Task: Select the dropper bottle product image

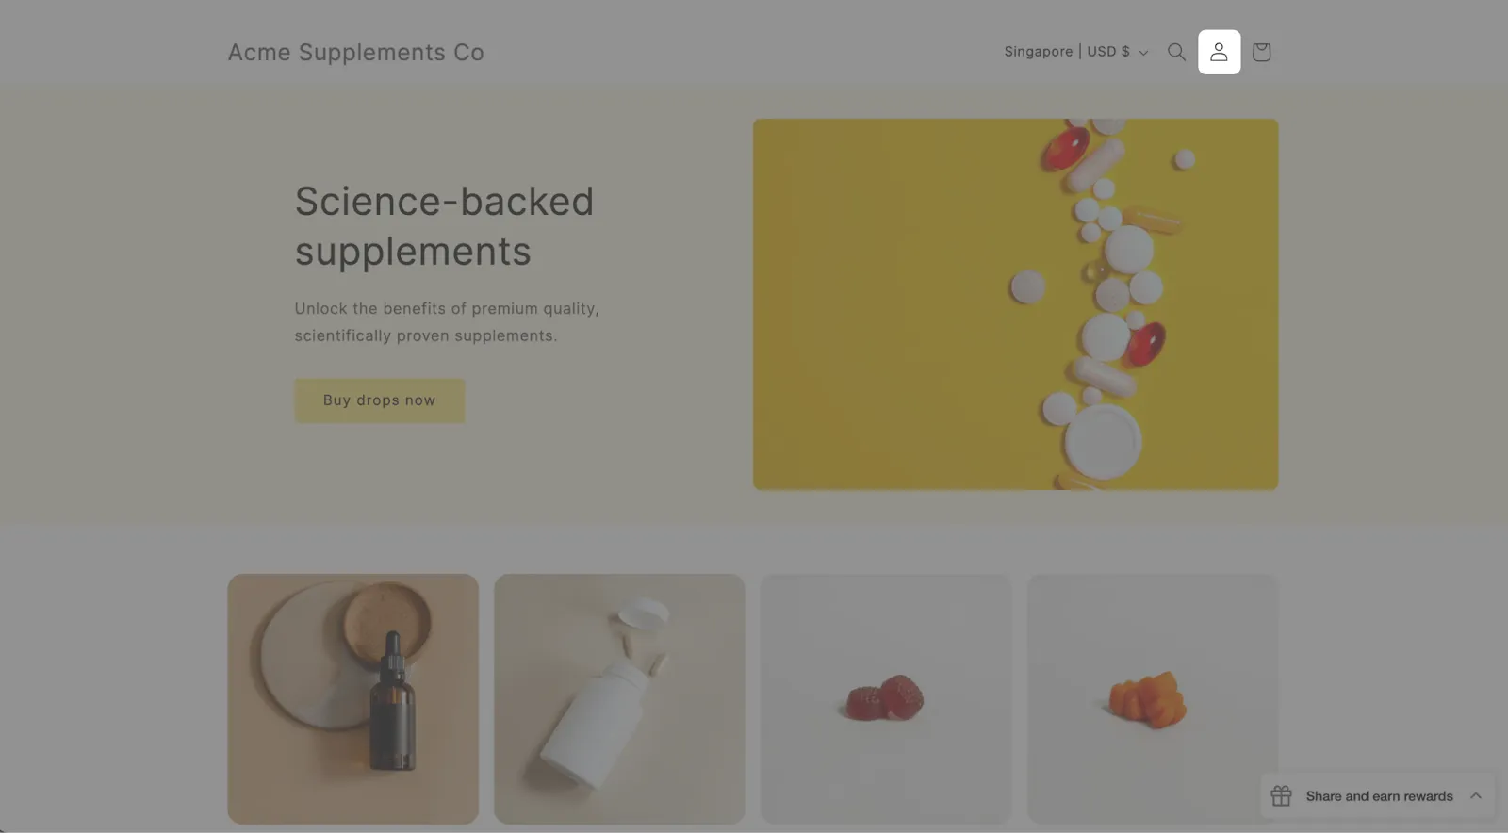Action: 352,699
